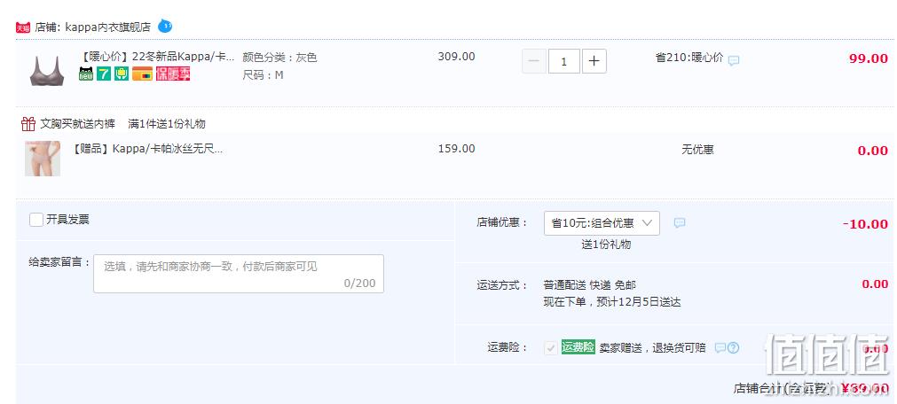
Task: Click the Tmall logo before the store name
Action: [x=23, y=27]
